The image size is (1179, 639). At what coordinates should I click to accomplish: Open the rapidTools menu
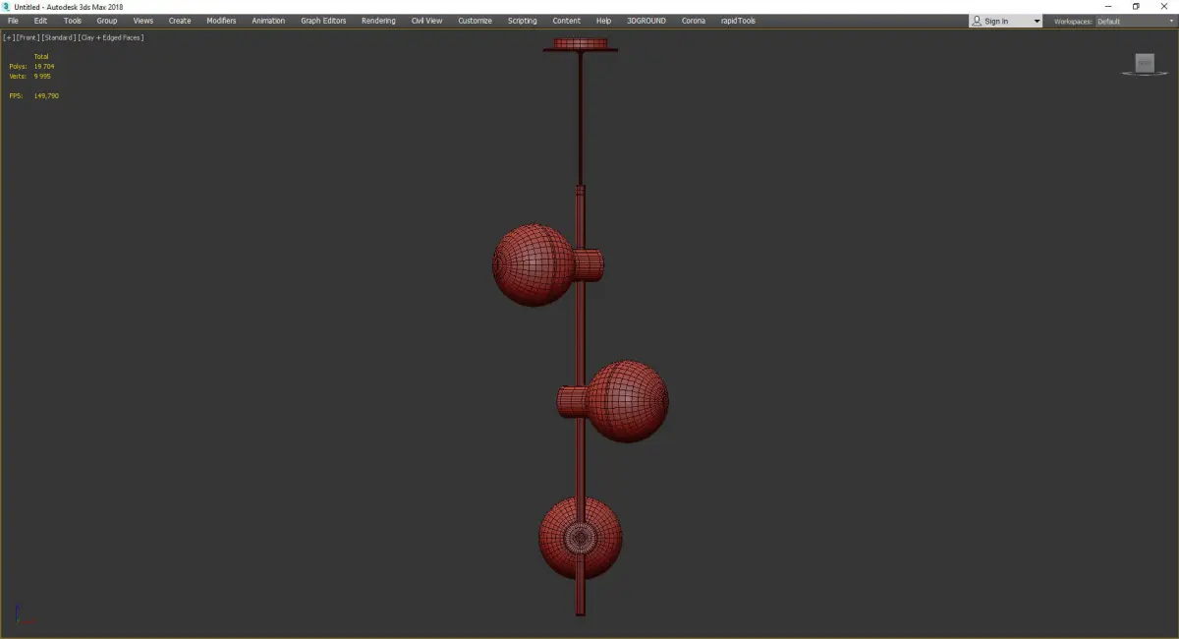738,21
